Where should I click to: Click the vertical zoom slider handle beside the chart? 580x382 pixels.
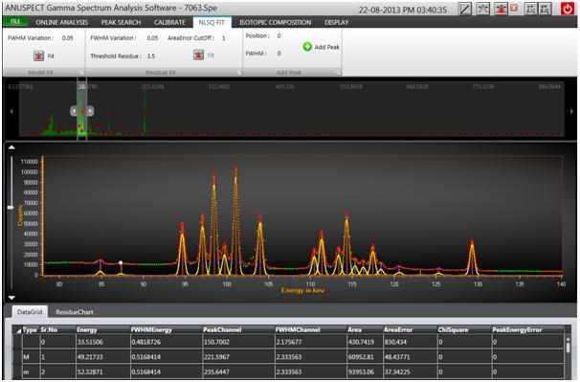(x=11, y=208)
